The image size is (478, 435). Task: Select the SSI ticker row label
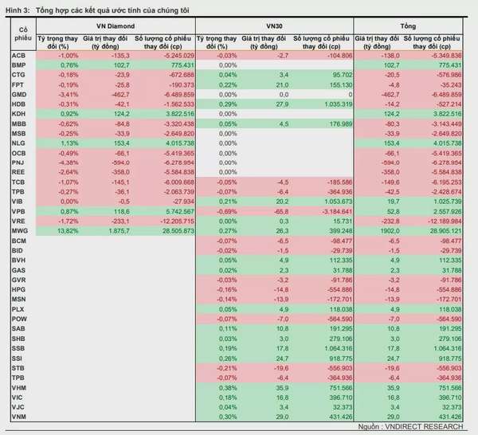click(17, 359)
